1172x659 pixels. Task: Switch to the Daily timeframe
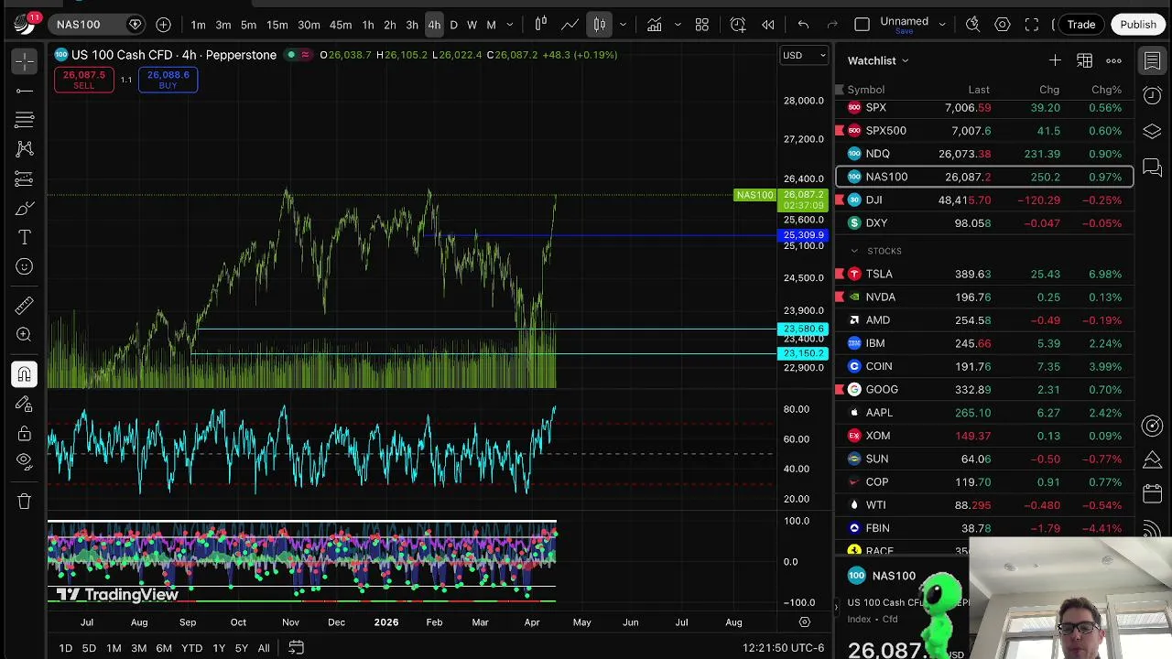pos(453,25)
